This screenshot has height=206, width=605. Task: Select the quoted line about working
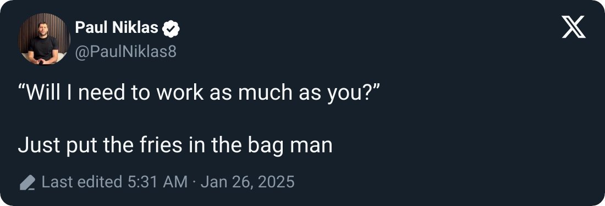coord(199,93)
